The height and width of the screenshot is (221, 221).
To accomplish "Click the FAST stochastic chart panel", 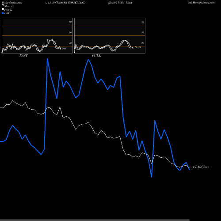I will [37, 35].
